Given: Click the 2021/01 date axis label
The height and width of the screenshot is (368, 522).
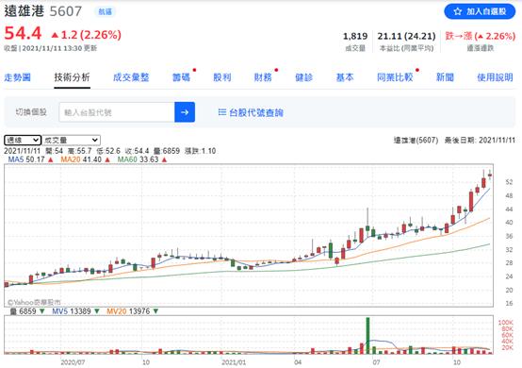Looking at the screenshot, I should click(234, 362).
